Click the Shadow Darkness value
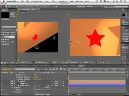Viewport: 129px width, 96px height. point(36,77)
